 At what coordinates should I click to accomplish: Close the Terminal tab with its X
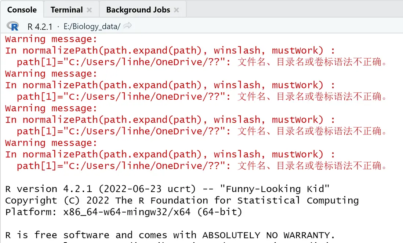pyautogui.click(x=90, y=10)
